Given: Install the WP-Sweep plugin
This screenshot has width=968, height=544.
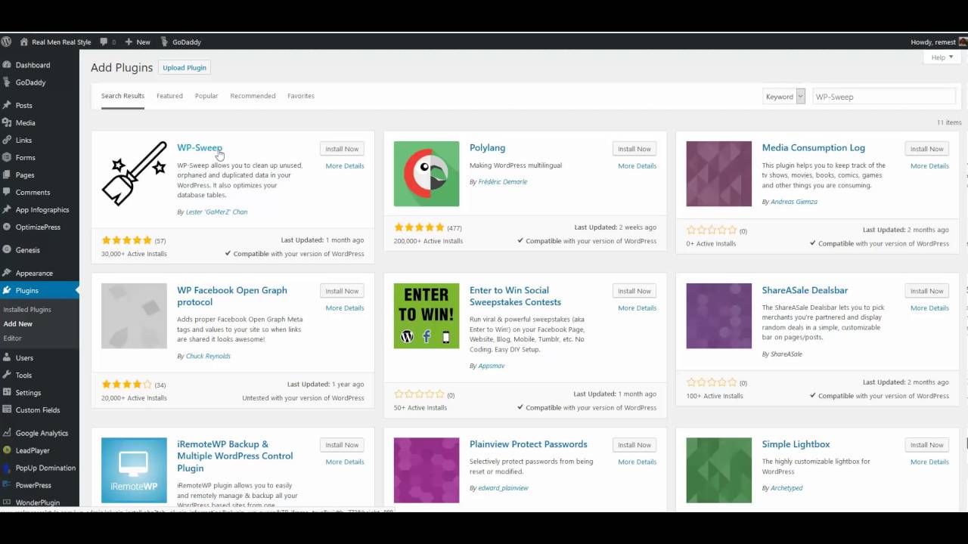Looking at the screenshot, I should pyautogui.click(x=342, y=149).
